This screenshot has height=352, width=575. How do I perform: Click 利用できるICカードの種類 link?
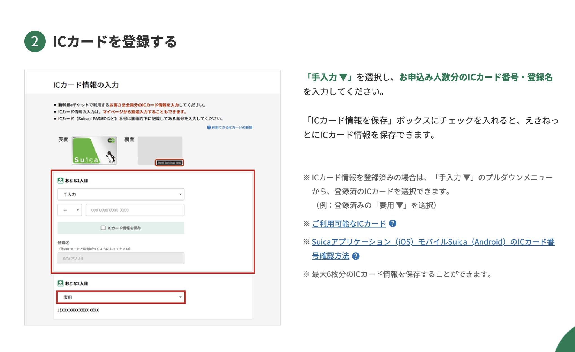pyautogui.click(x=232, y=127)
